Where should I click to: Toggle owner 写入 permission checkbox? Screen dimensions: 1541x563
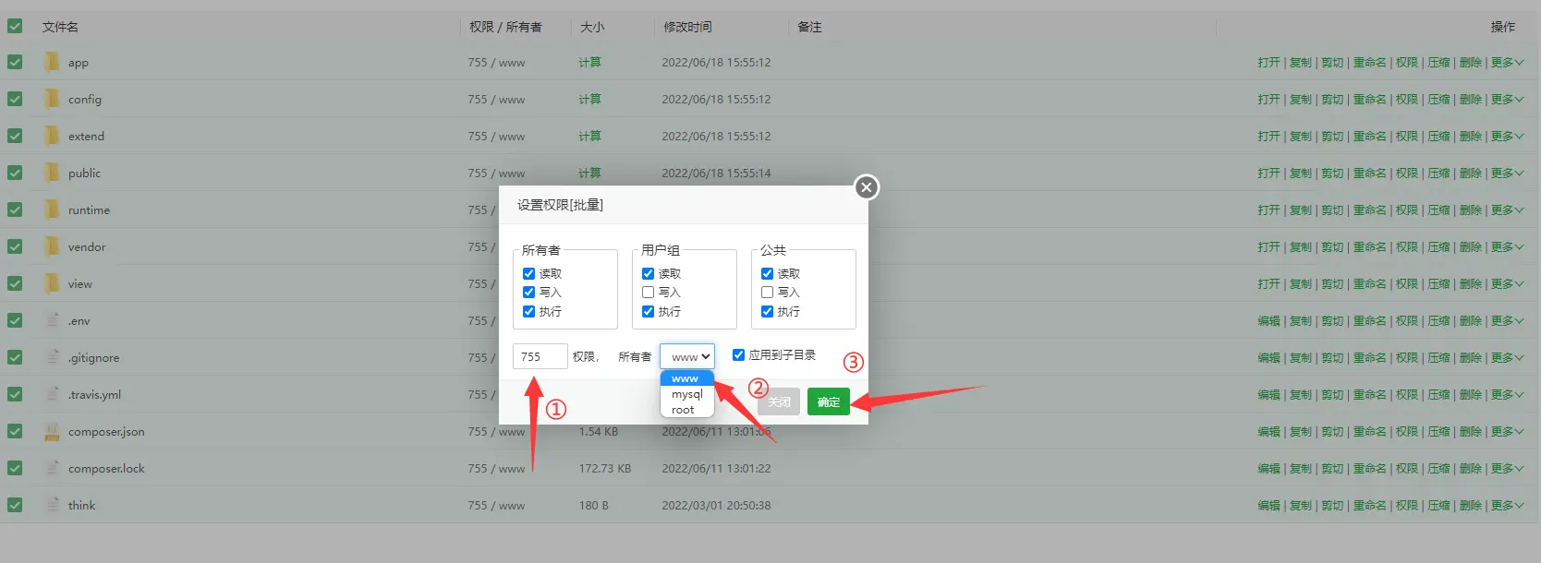[528, 292]
